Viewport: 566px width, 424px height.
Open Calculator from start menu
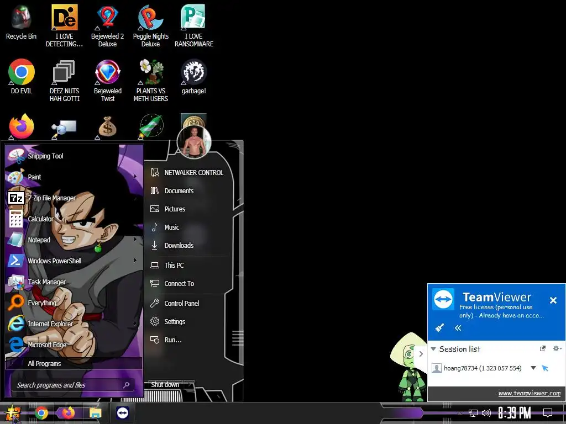click(74, 219)
